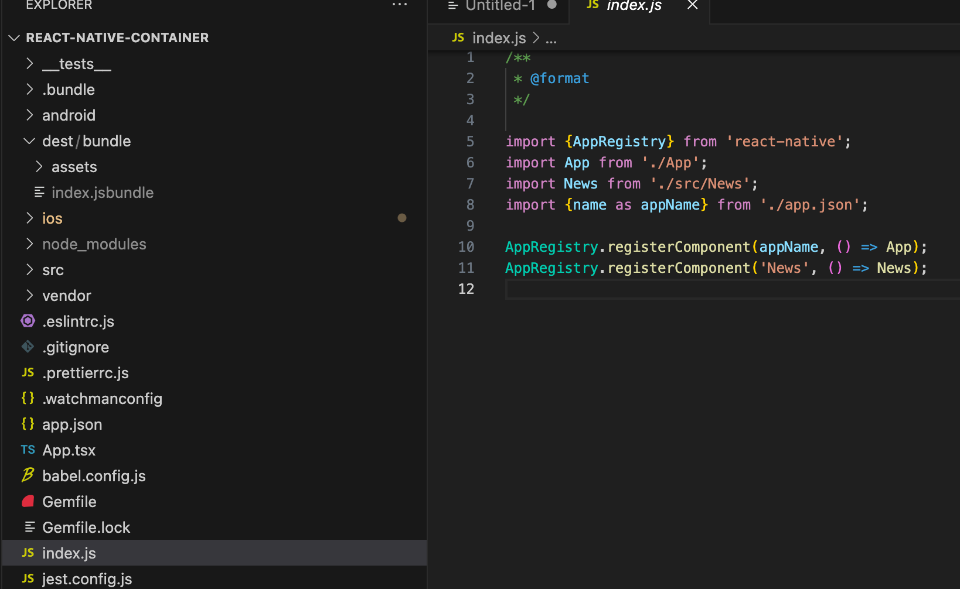Click 'News' string in registerComponent call
Viewport: 960px width, 589px height.
pos(784,268)
